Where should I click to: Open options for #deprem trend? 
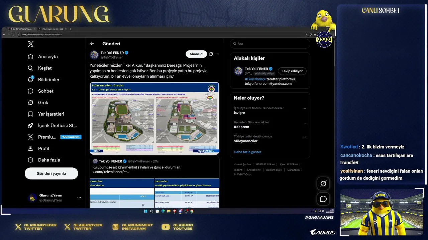[x=304, y=123]
